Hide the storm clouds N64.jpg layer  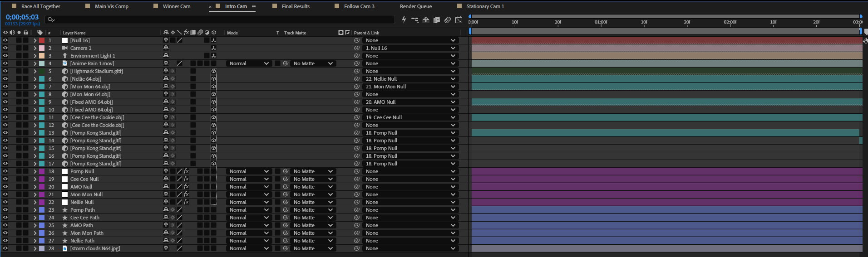pos(5,248)
